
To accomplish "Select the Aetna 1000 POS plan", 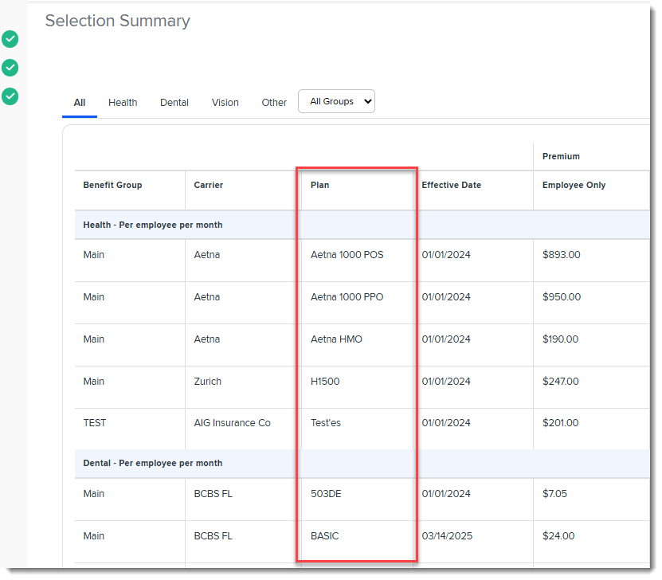I will (x=347, y=255).
